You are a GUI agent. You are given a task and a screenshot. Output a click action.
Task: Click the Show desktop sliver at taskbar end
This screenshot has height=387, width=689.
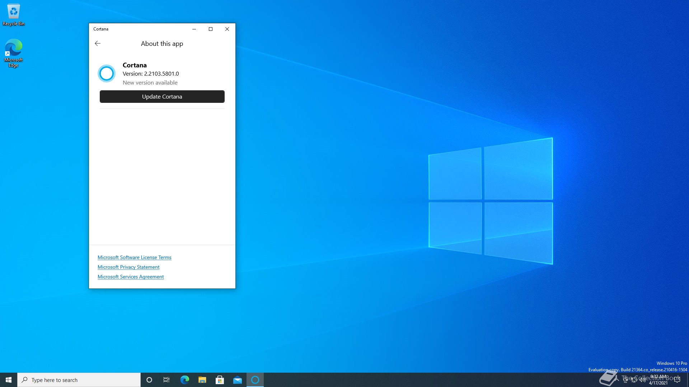tap(688, 380)
